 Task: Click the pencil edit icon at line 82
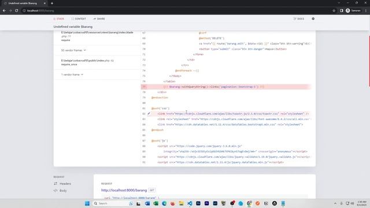point(149,114)
